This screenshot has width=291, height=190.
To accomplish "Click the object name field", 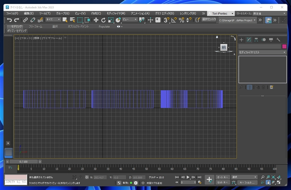I will [260, 47].
